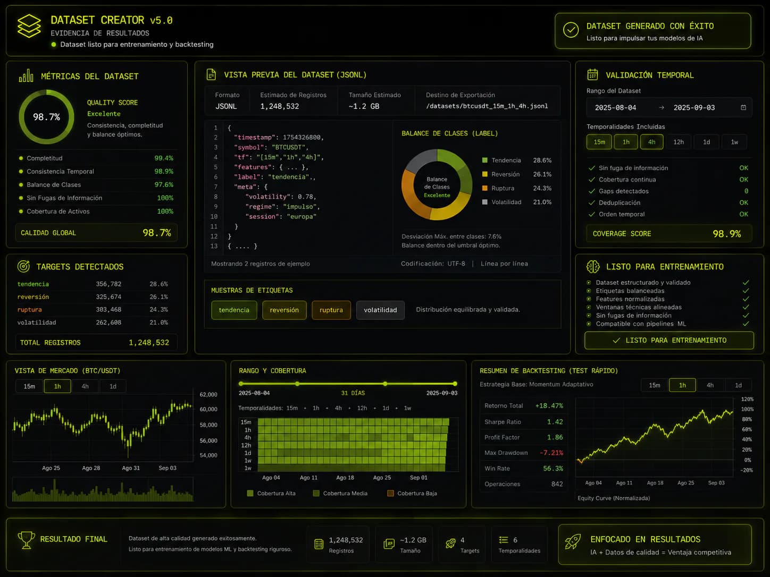Click the check at end of Compatible con pipelines row
The image size is (770, 577).
click(x=746, y=324)
